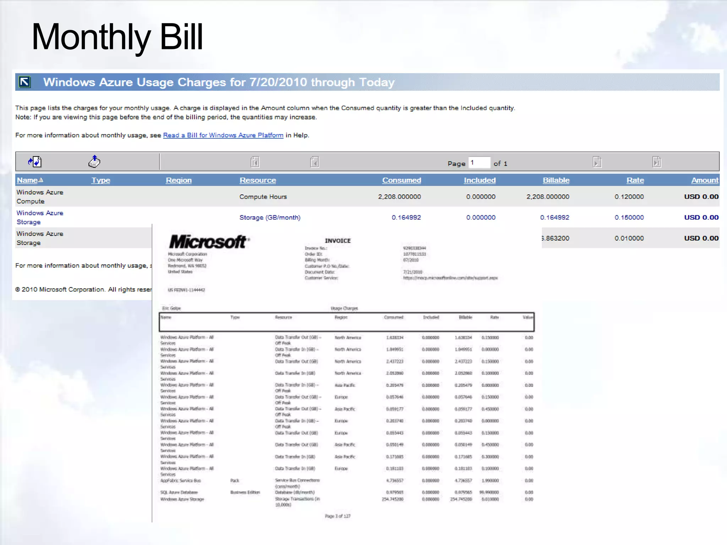
Task: Click the arrow icon beside Usage Charges title
Action: [25, 82]
